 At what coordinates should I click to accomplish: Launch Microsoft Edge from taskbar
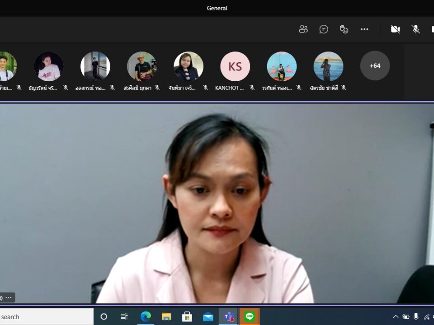pos(146,317)
